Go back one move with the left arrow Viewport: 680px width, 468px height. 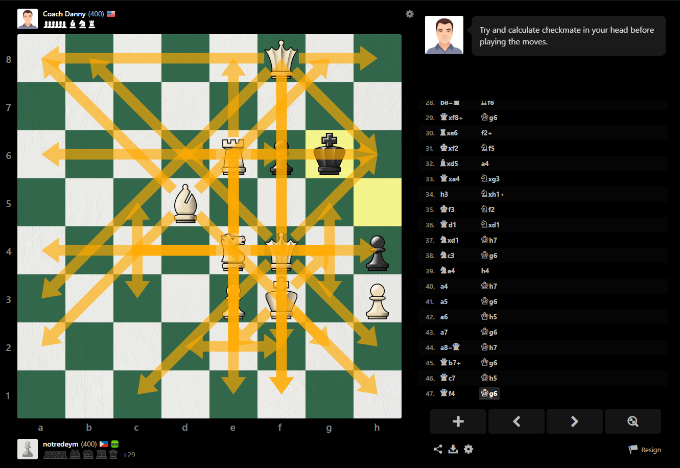tap(517, 422)
